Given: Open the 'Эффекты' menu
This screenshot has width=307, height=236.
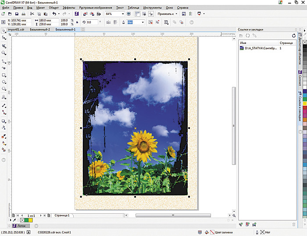Looking at the screenshot, I should click(69, 8).
